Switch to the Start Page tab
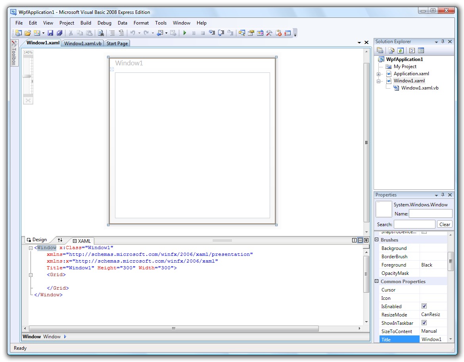This screenshot has width=464, height=362. 117,44
